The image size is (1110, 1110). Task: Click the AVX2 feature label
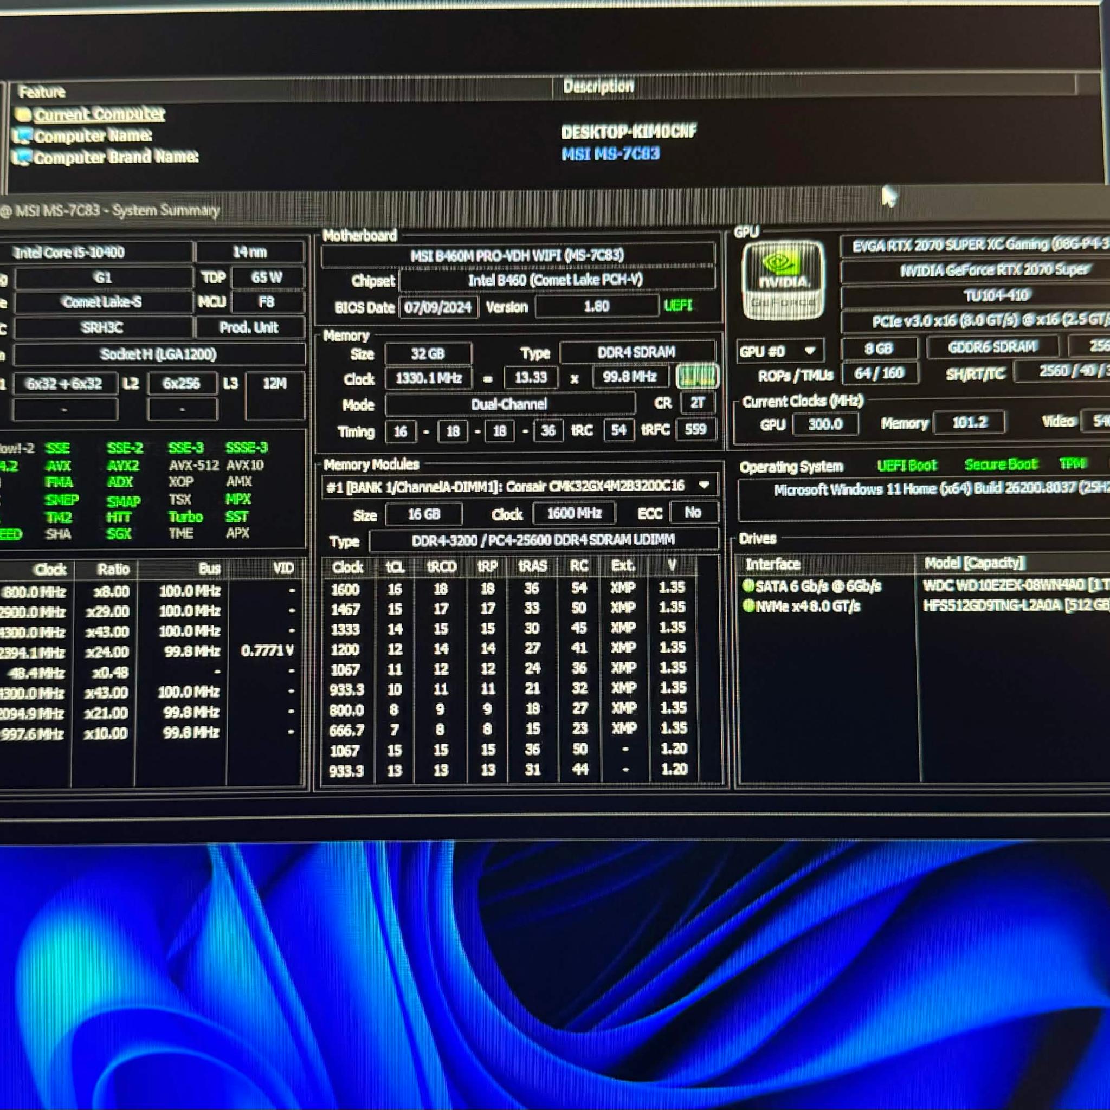123,466
